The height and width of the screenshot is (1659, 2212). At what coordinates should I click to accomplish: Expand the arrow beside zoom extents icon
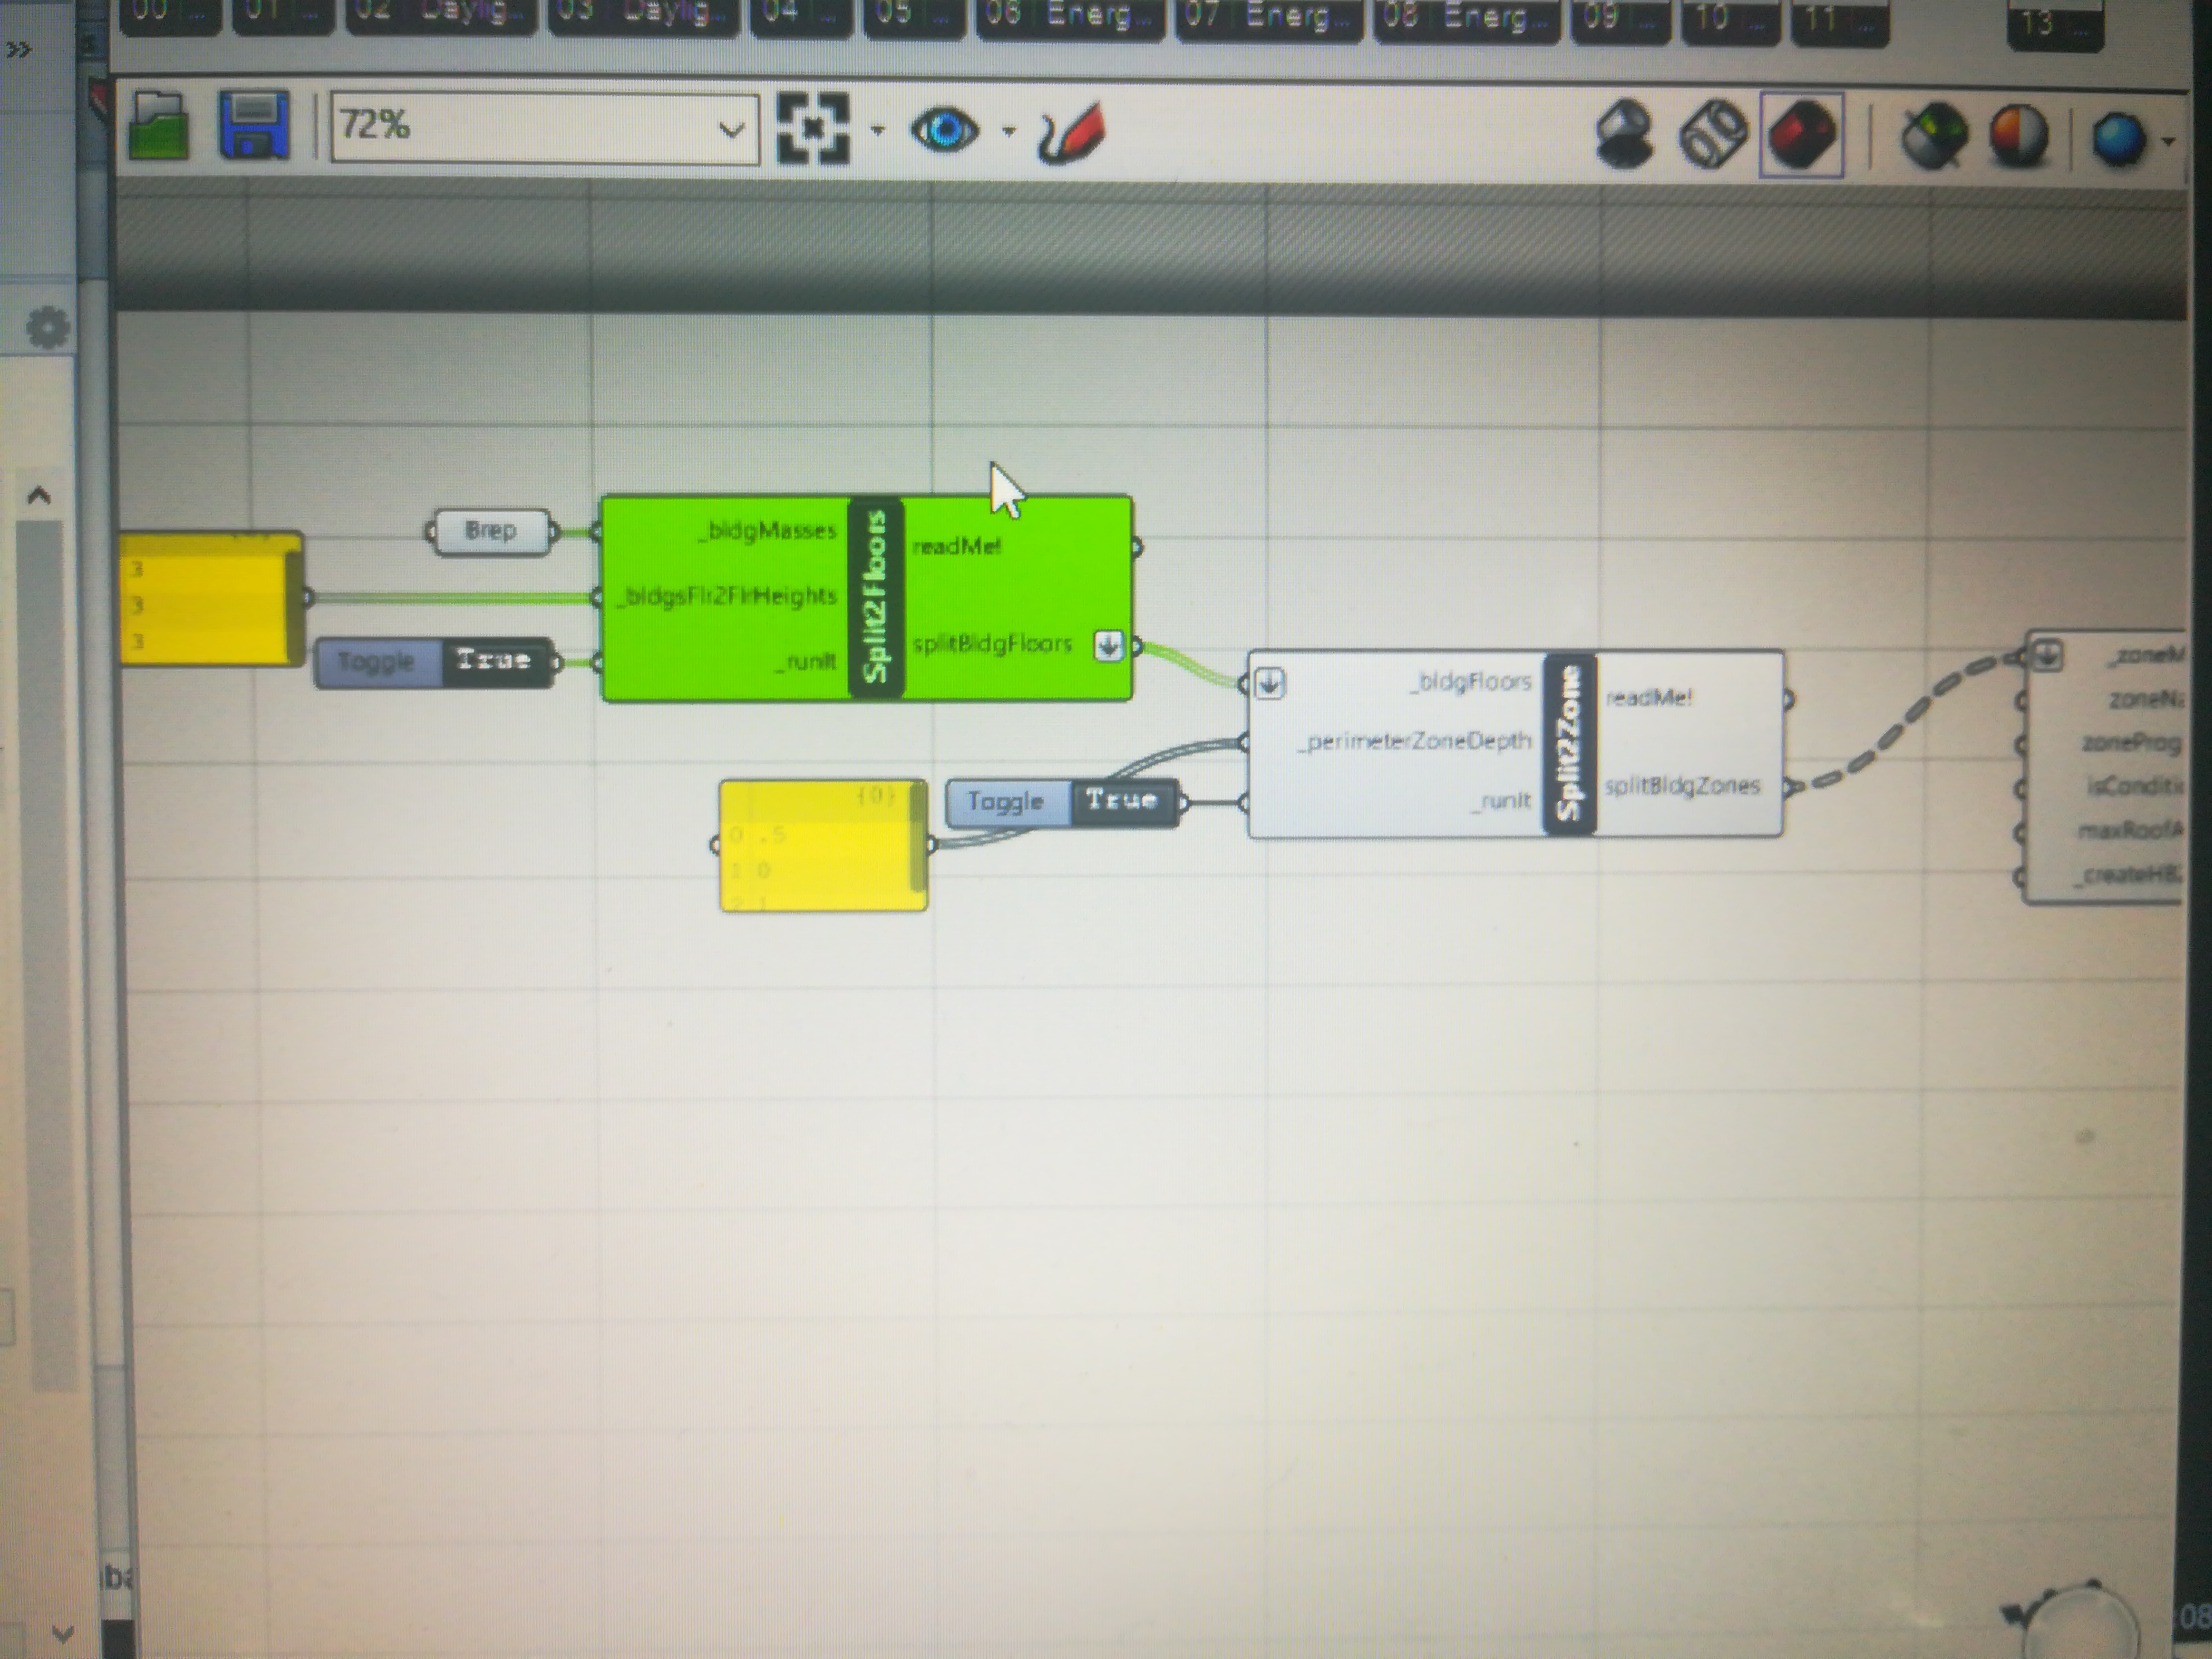(x=877, y=130)
